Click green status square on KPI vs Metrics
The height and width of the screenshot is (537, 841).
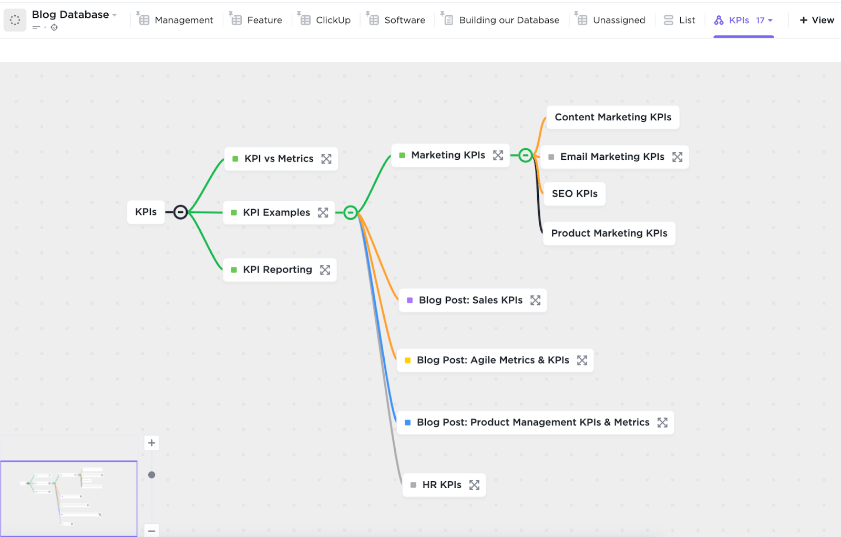[235, 159]
